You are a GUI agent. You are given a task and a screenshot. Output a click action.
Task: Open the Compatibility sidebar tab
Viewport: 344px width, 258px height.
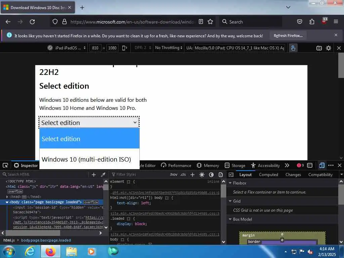[320, 175]
